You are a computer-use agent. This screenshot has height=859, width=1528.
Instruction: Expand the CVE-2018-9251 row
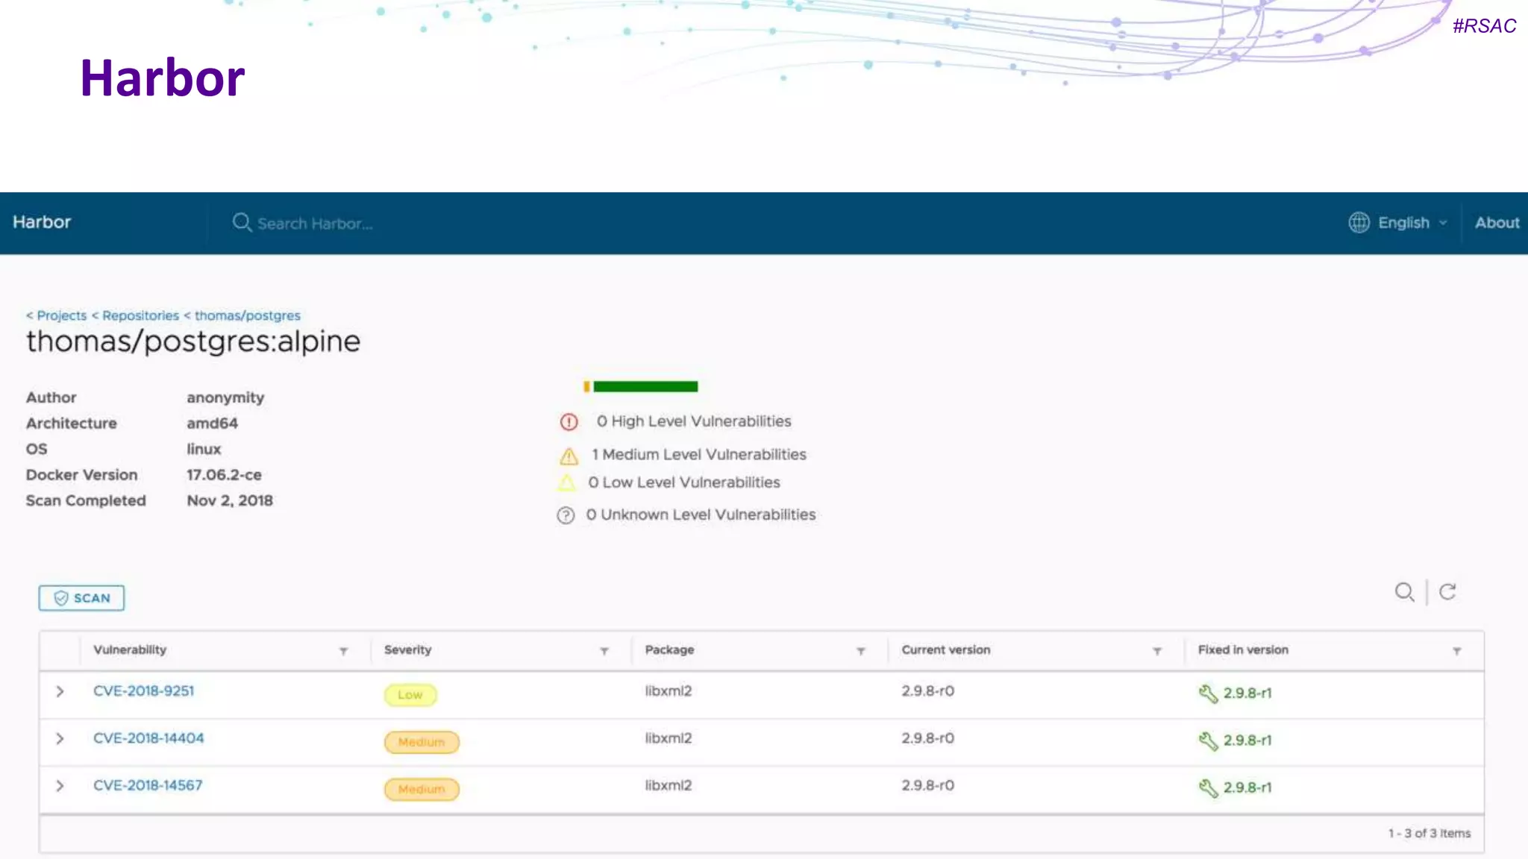coord(60,691)
